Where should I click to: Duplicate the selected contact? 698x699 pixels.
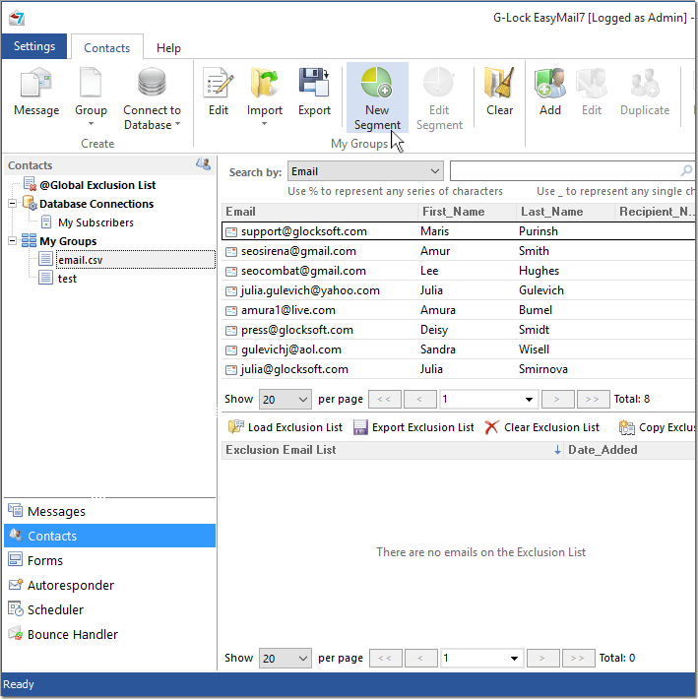[x=645, y=92]
